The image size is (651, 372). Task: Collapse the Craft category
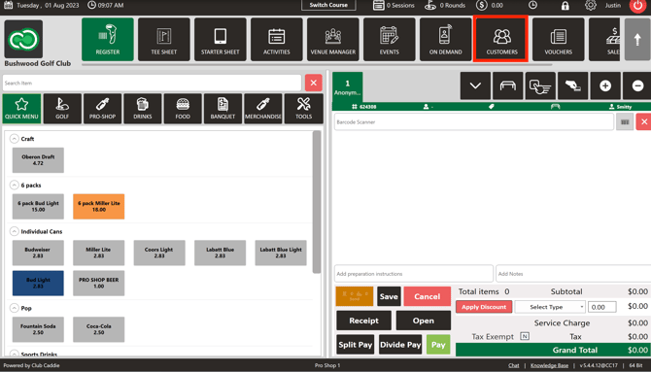[15, 139]
